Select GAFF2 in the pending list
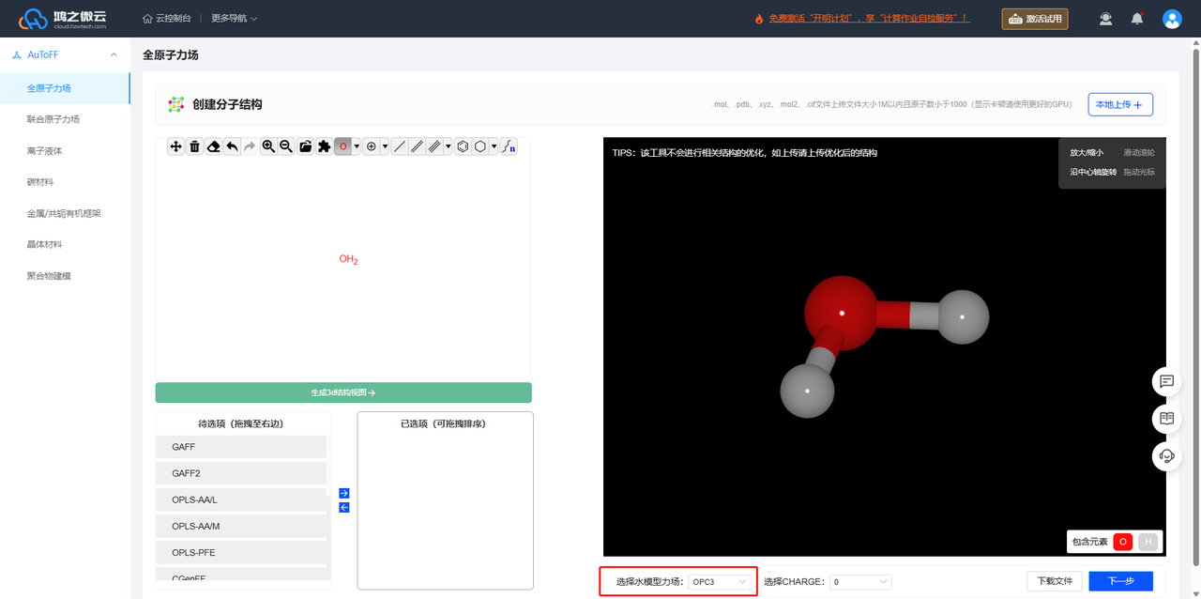This screenshot has width=1201, height=599. coord(242,473)
